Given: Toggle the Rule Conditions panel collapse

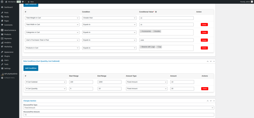Looking at the screenshot, I should 214,61.
